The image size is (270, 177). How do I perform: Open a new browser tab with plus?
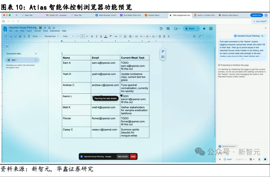16,15
